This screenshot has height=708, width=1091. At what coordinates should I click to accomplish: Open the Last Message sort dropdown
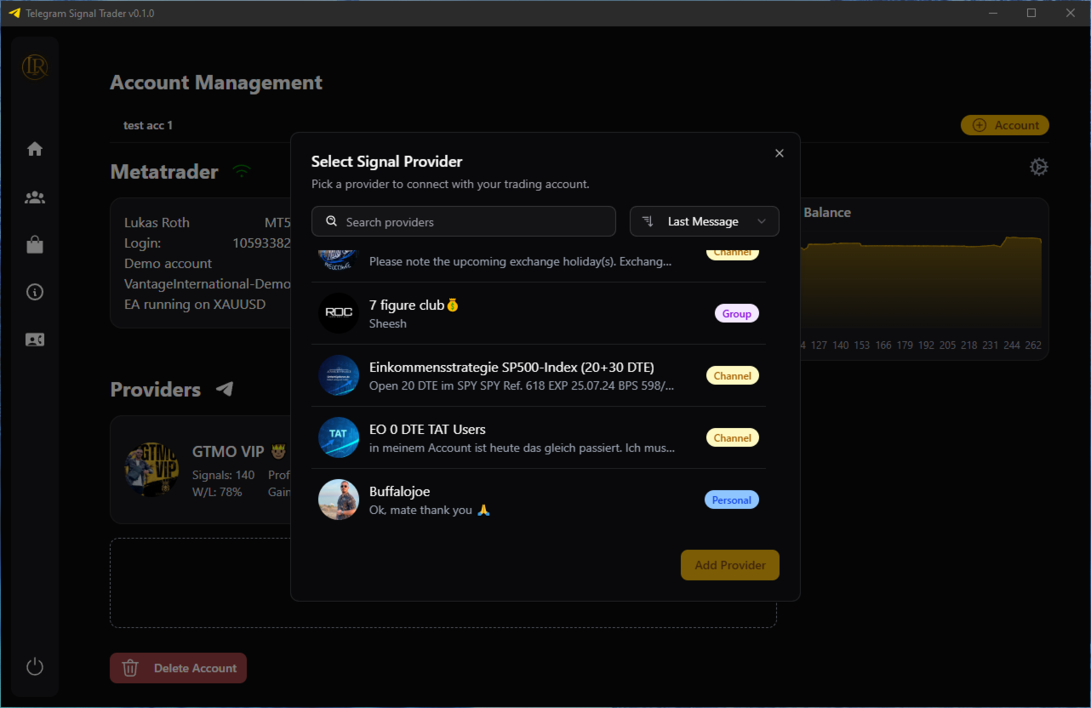point(705,221)
